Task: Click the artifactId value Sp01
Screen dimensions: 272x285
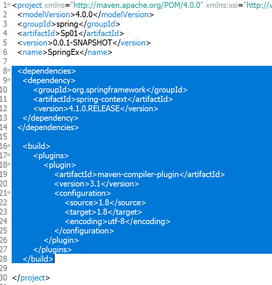Action: (69, 33)
